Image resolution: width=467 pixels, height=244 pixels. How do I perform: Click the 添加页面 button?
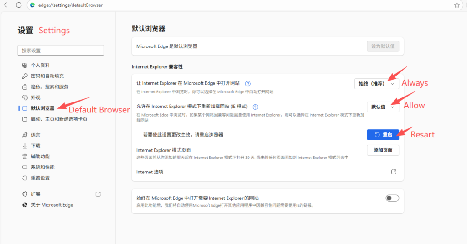click(383, 150)
